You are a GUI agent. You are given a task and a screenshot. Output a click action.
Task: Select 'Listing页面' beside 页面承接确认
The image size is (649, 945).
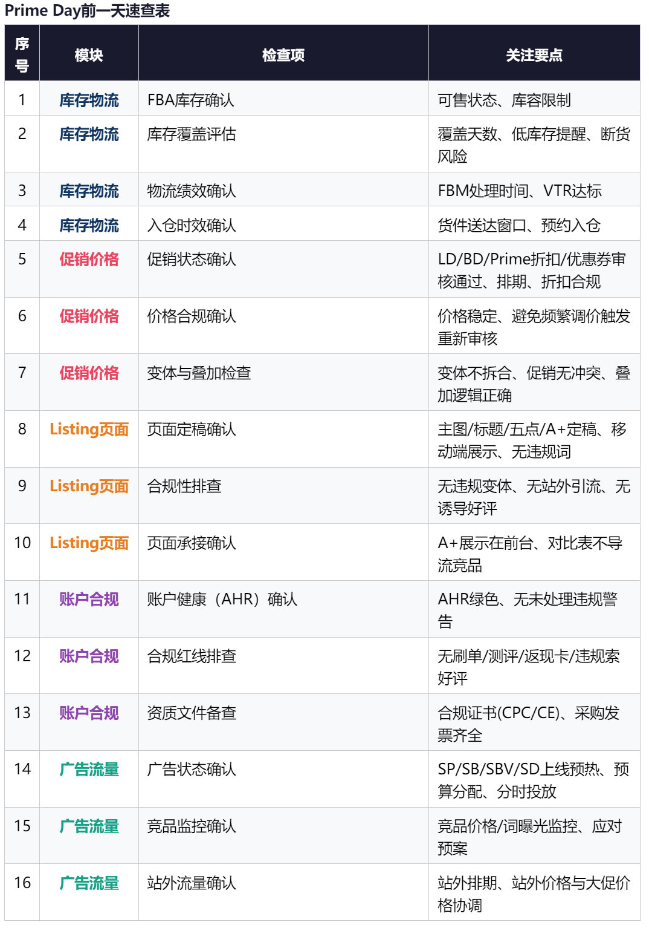(x=89, y=543)
